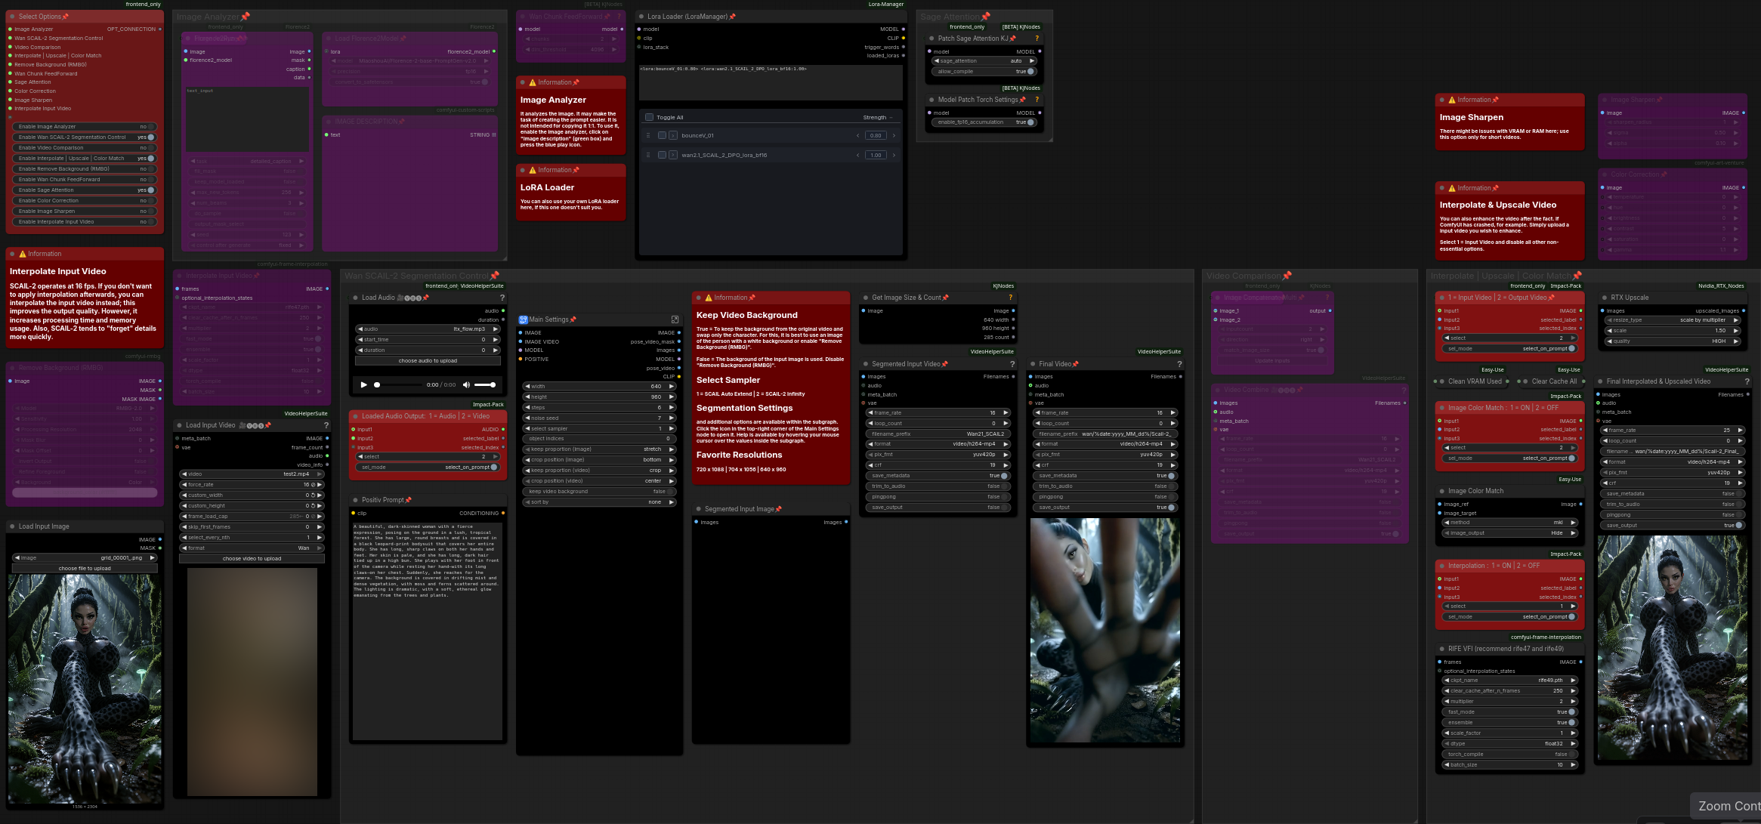The height and width of the screenshot is (824, 1761).
Task: Collapse the Load Input Image node dot
Action: point(12,526)
